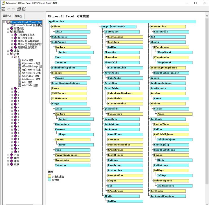
Task: Click the app icon in title bar
Action: point(3,3)
